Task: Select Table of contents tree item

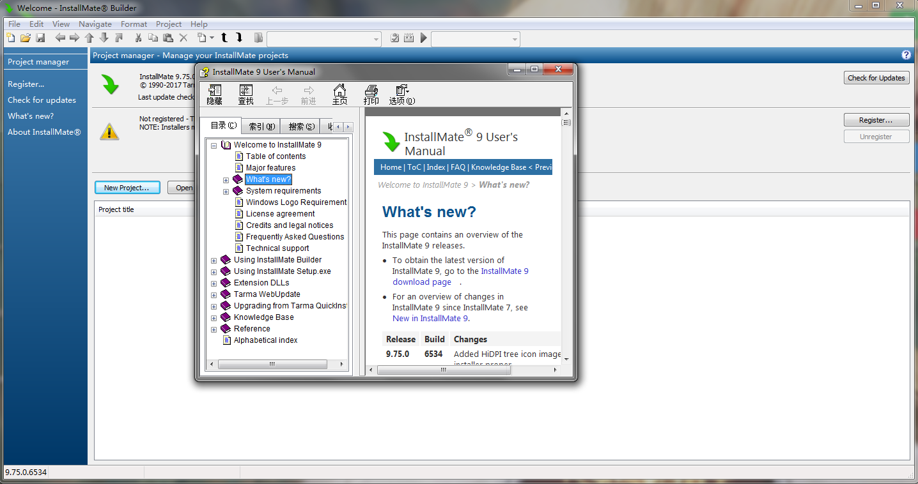Action: click(276, 156)
